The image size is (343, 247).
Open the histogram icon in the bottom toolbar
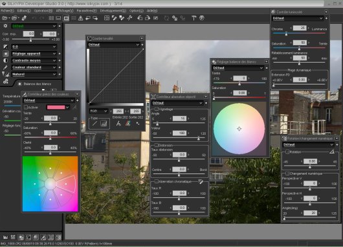click(5, 237)
